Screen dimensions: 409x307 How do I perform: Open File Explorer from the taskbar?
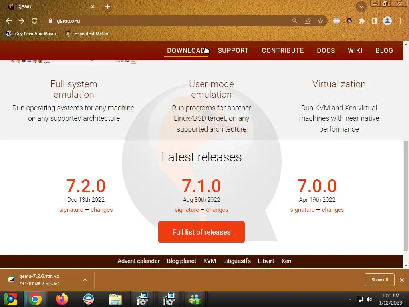point(115,299)
